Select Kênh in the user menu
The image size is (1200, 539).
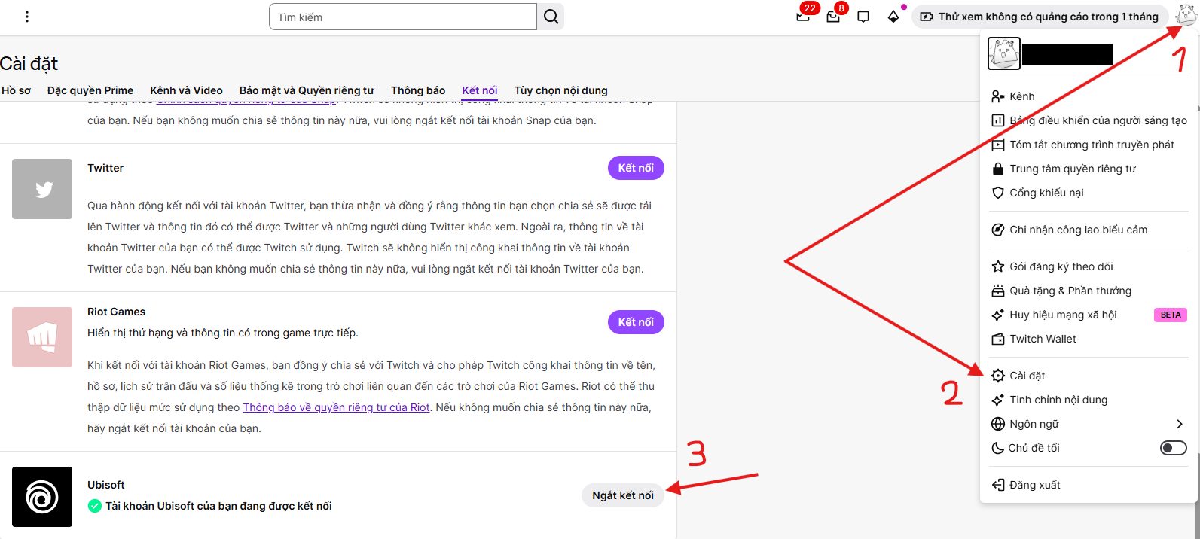click(x=1089, y=96)
